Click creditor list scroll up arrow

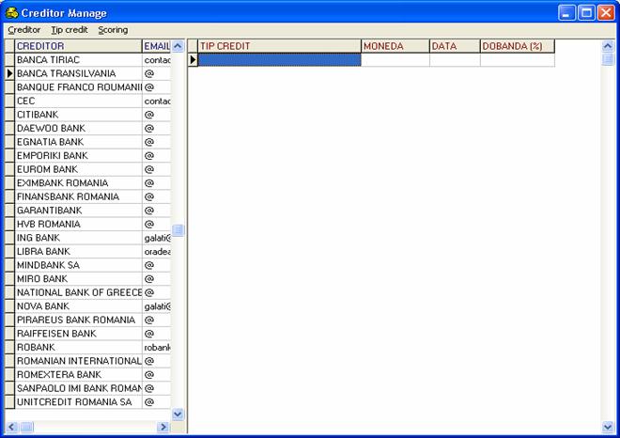coord(178,46)
